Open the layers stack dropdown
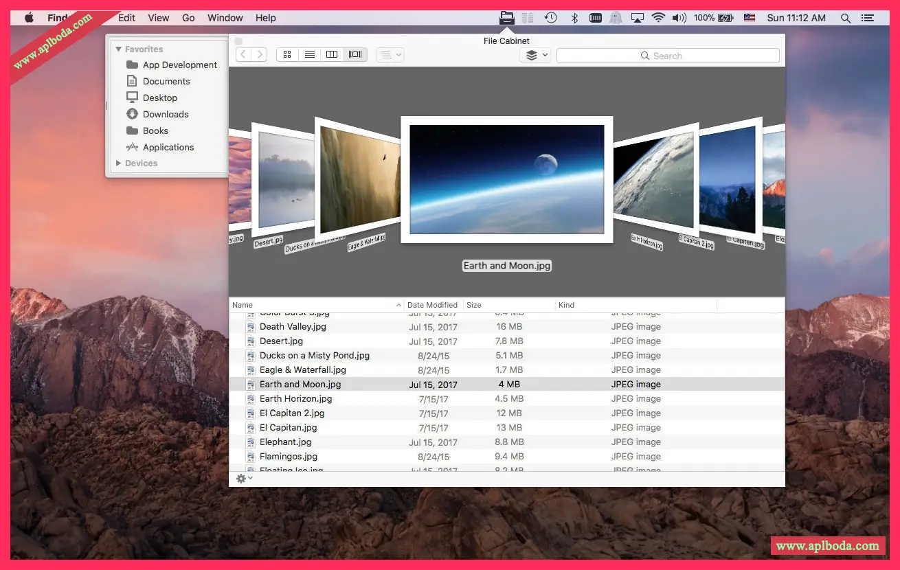 point(535,56)
